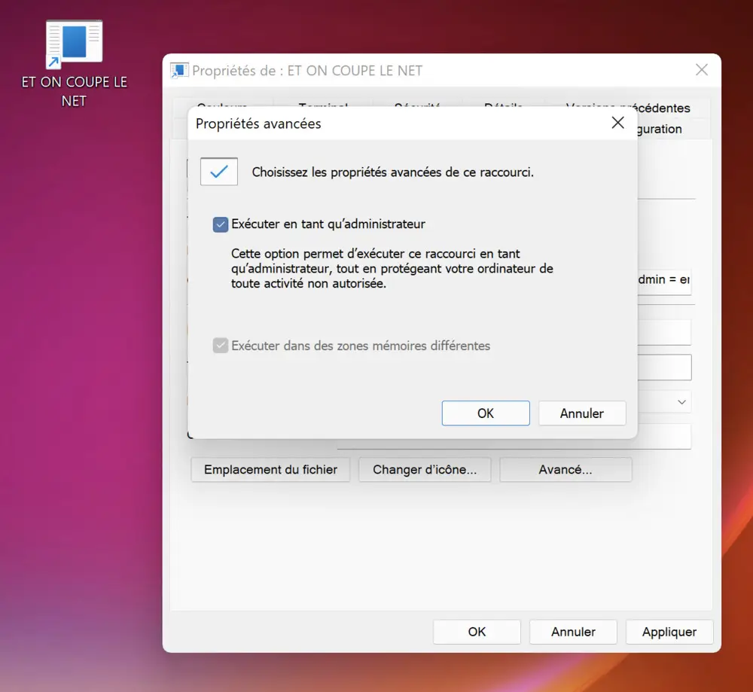Expand the dropdown chevron behind the dialog
This screenshot has width=753, height=692.
click(x=681, y=402)
